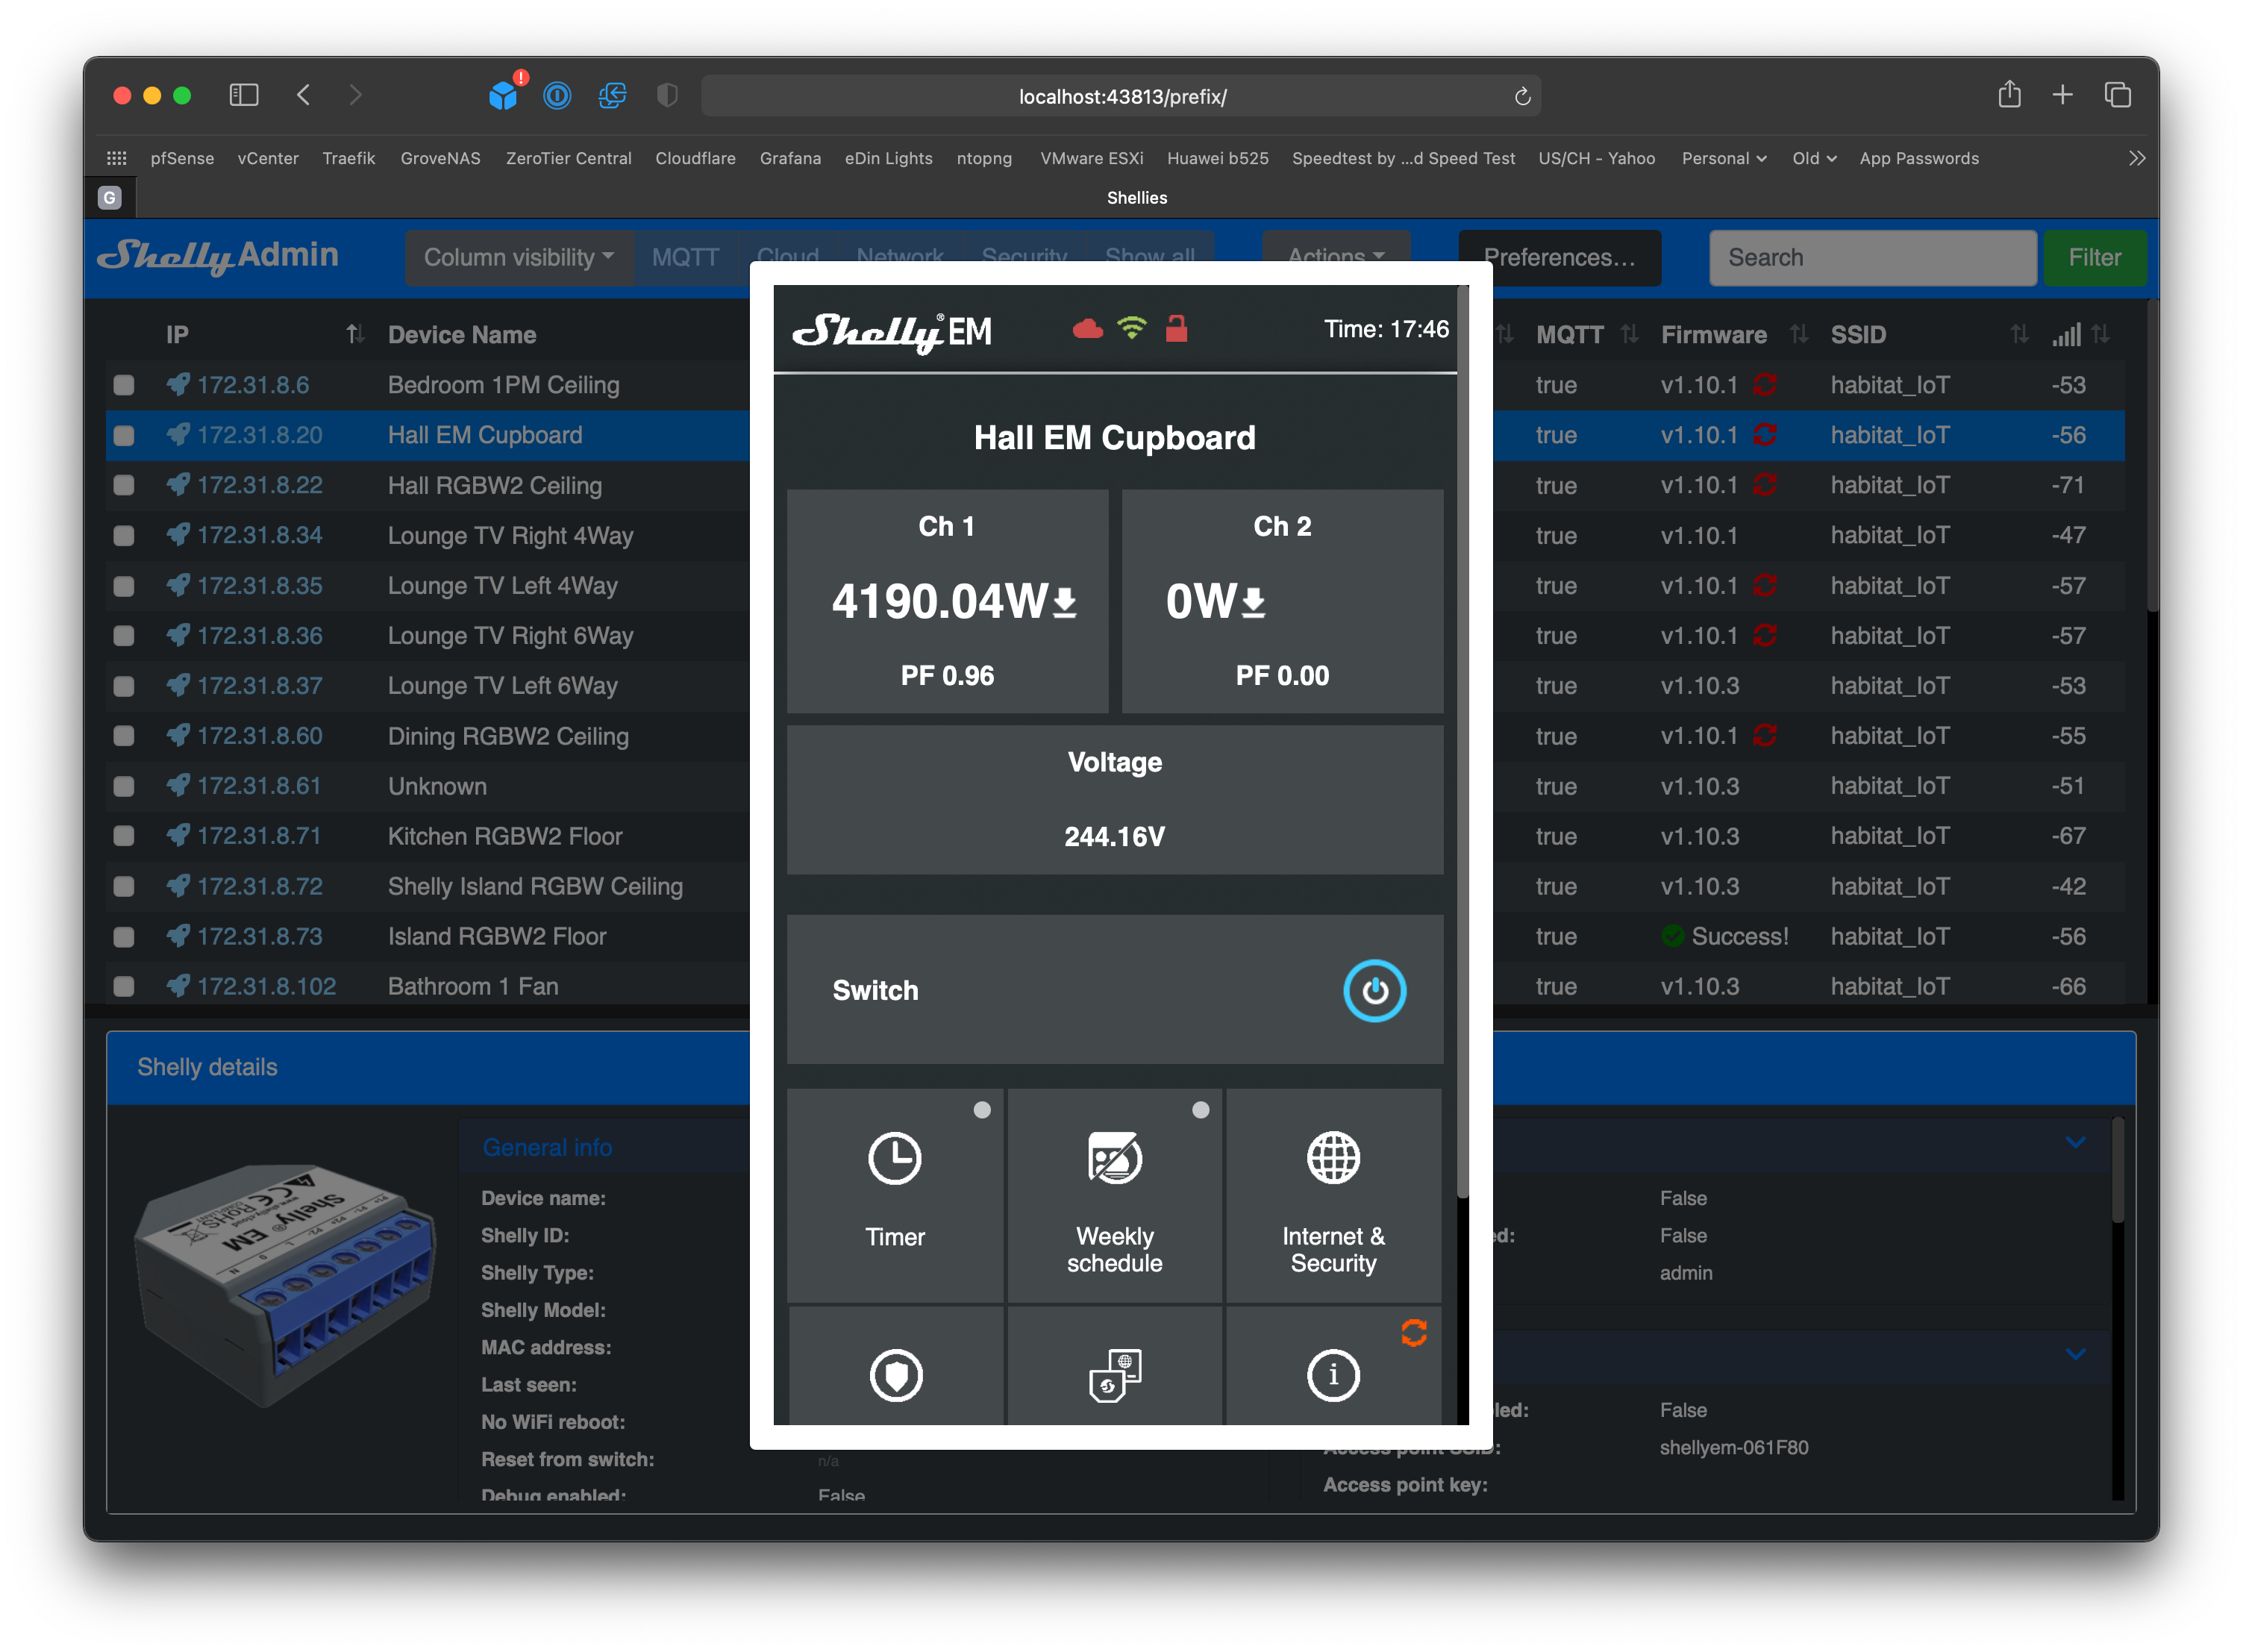Click the device info icon
Image resolution: width=2243 pixels, height=1652 pixels.
pos(1332,1375)
